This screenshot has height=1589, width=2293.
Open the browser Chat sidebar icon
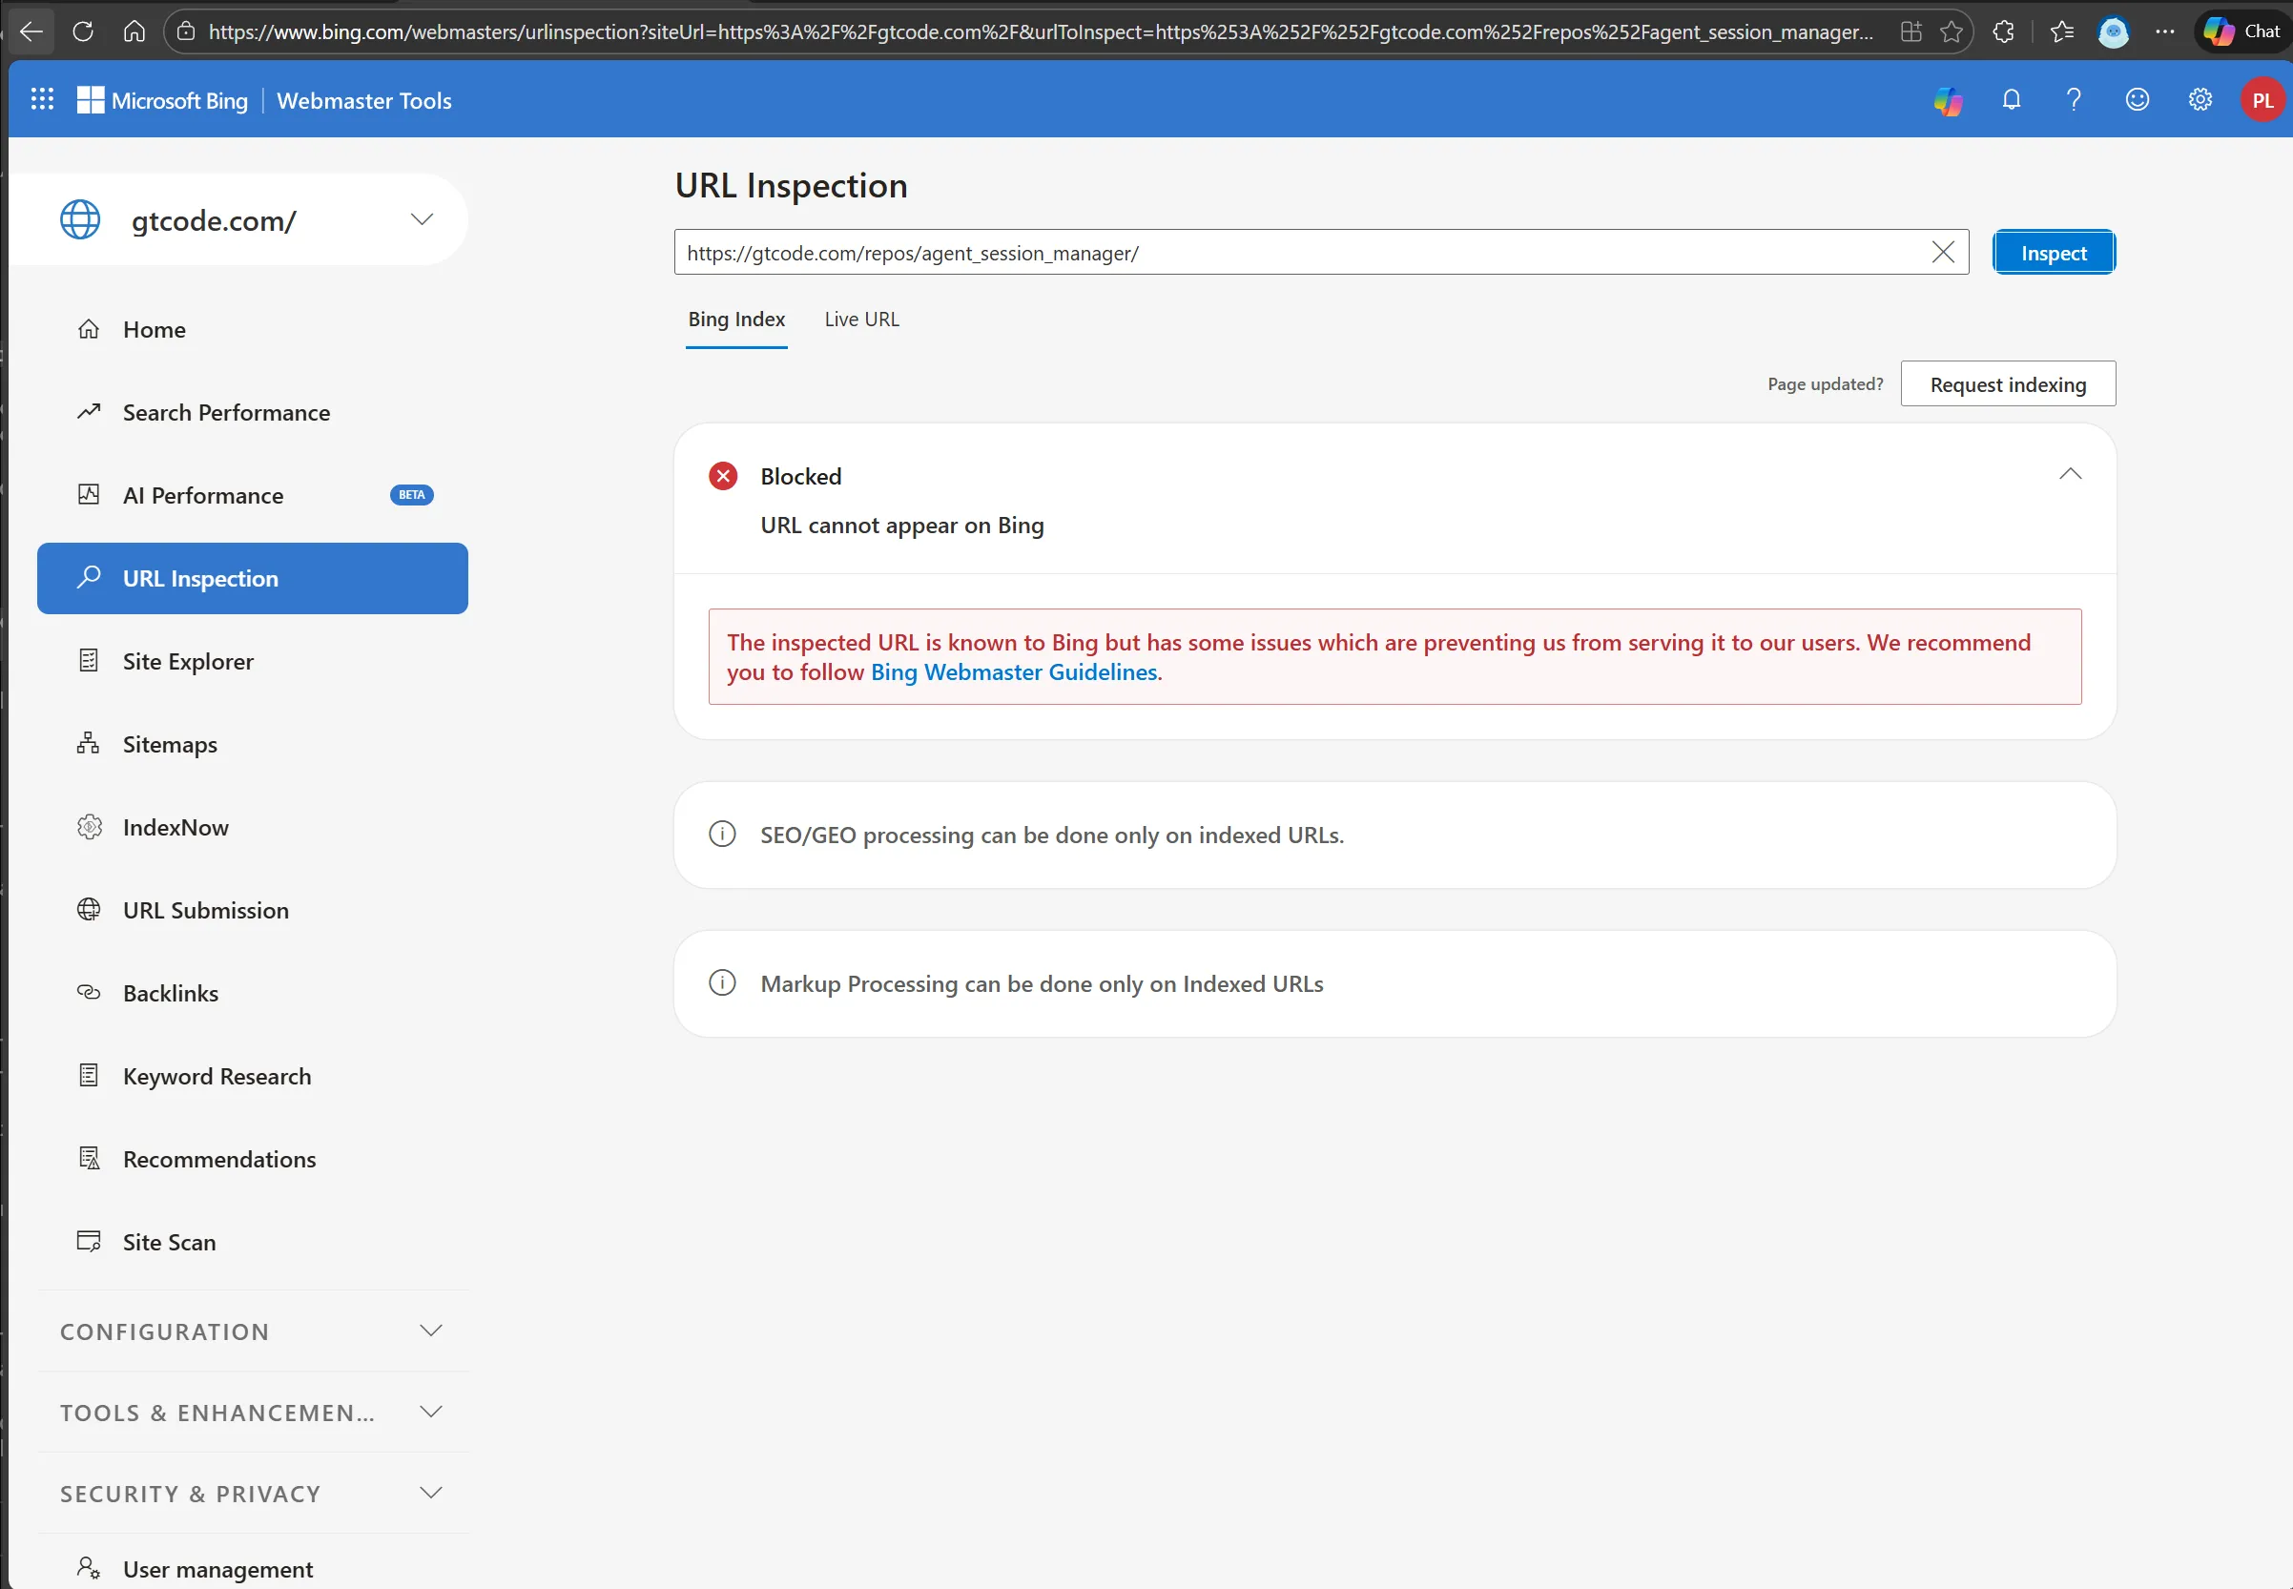(x=2241, y=31)
